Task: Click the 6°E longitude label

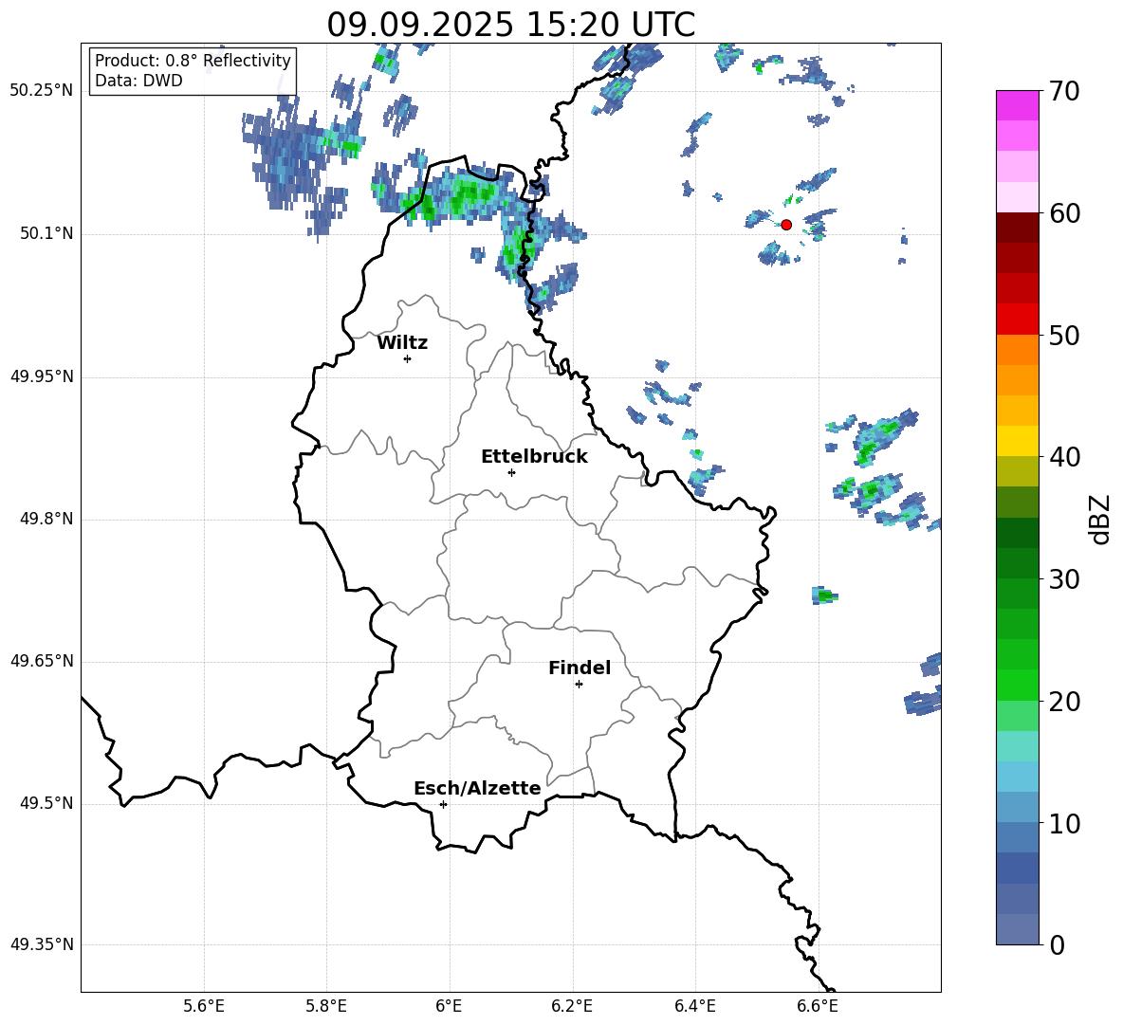Action: coord(449,1006)
